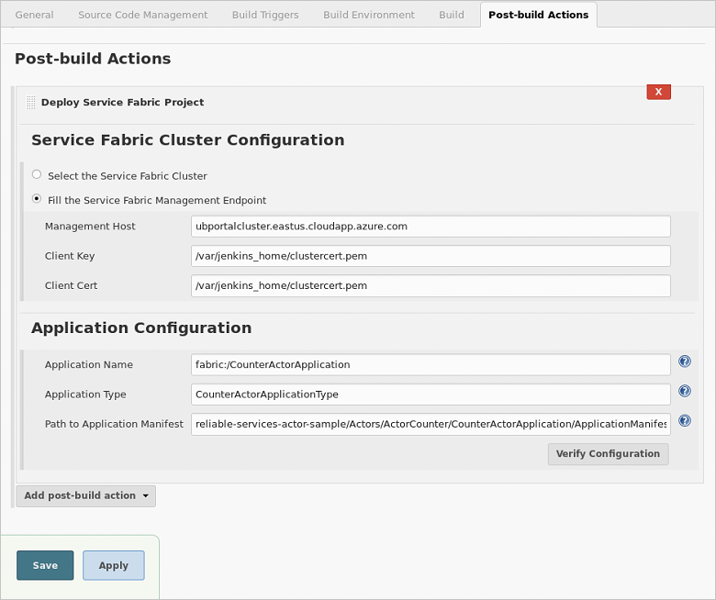Click the Client Cert label
The width and height of the screenshot is (716, 600).
click(71, 285)
